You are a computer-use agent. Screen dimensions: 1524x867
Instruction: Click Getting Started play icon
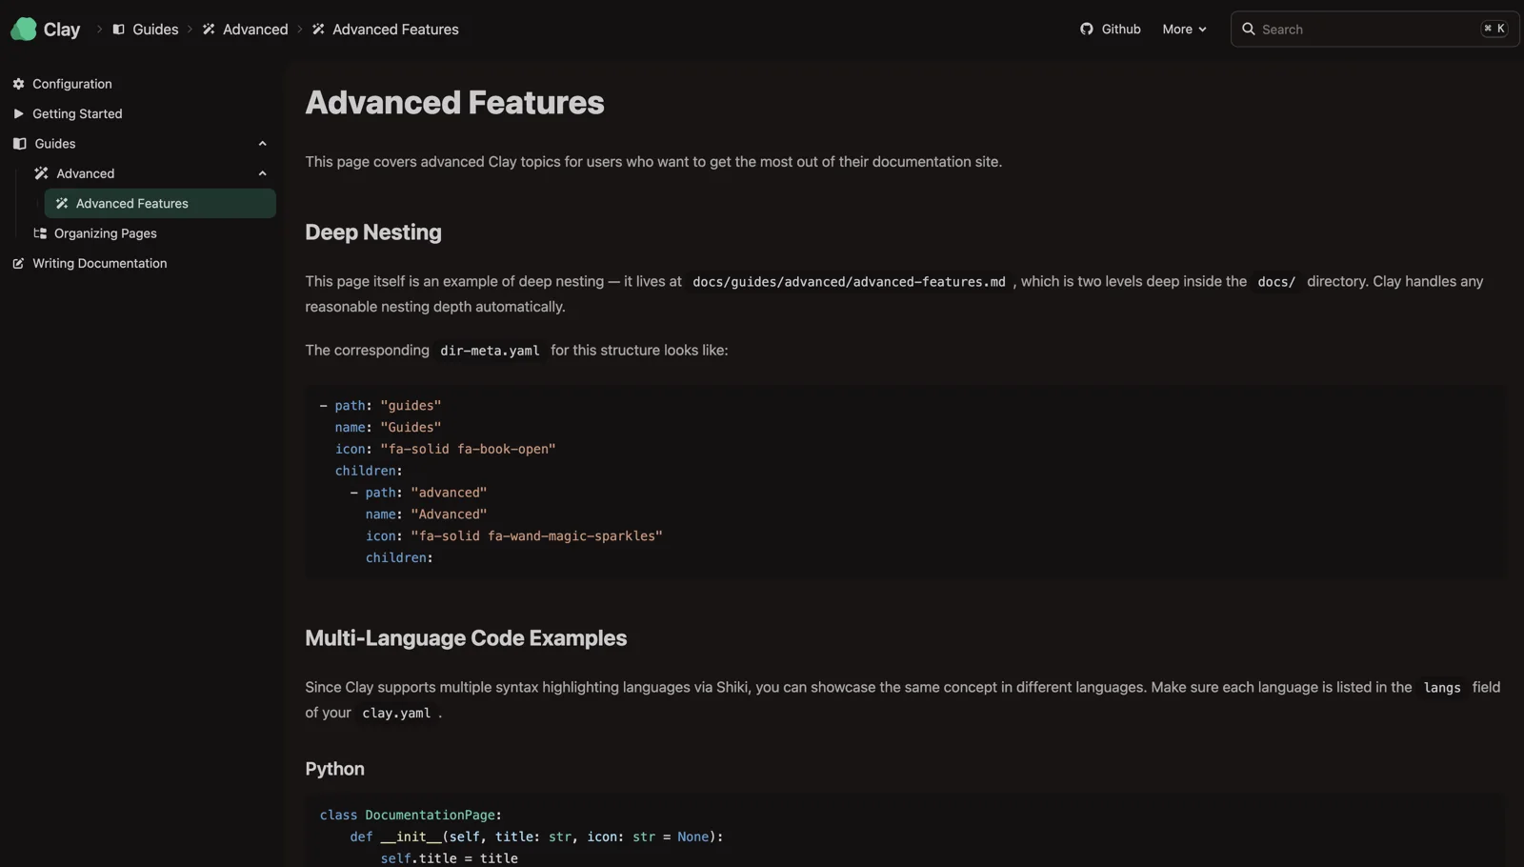[18, 113]
